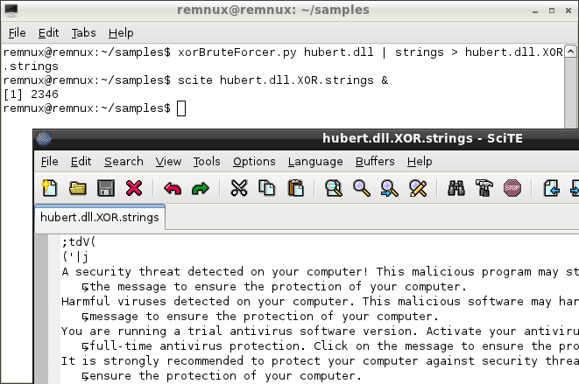Click the terminal scrollbar up arrow
The image size is (579, 384).
click(x=570, y=52)
